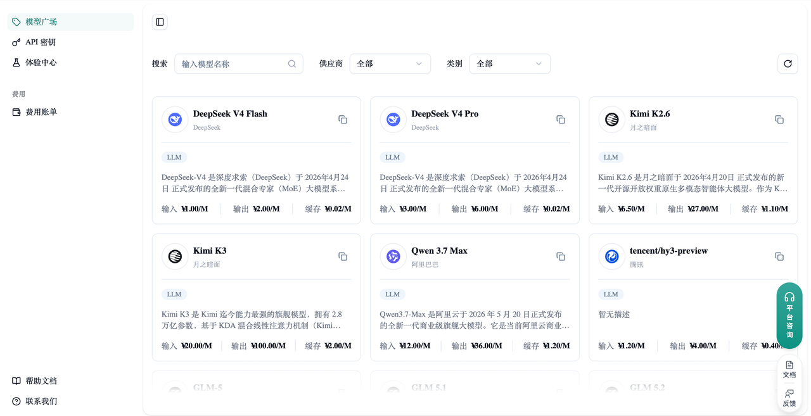The height and width of the screenshot is (416, 811).
Task: Go to API 密钥 page
Action: coord(70,42)
